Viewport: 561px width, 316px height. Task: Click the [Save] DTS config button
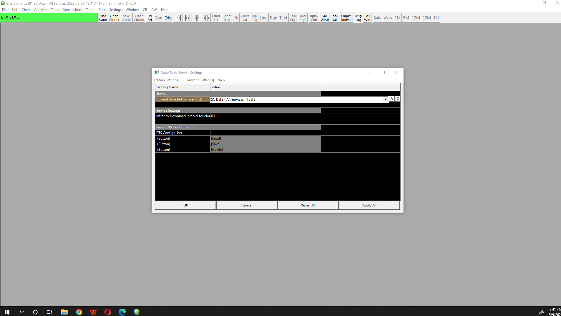coord(265,144)
